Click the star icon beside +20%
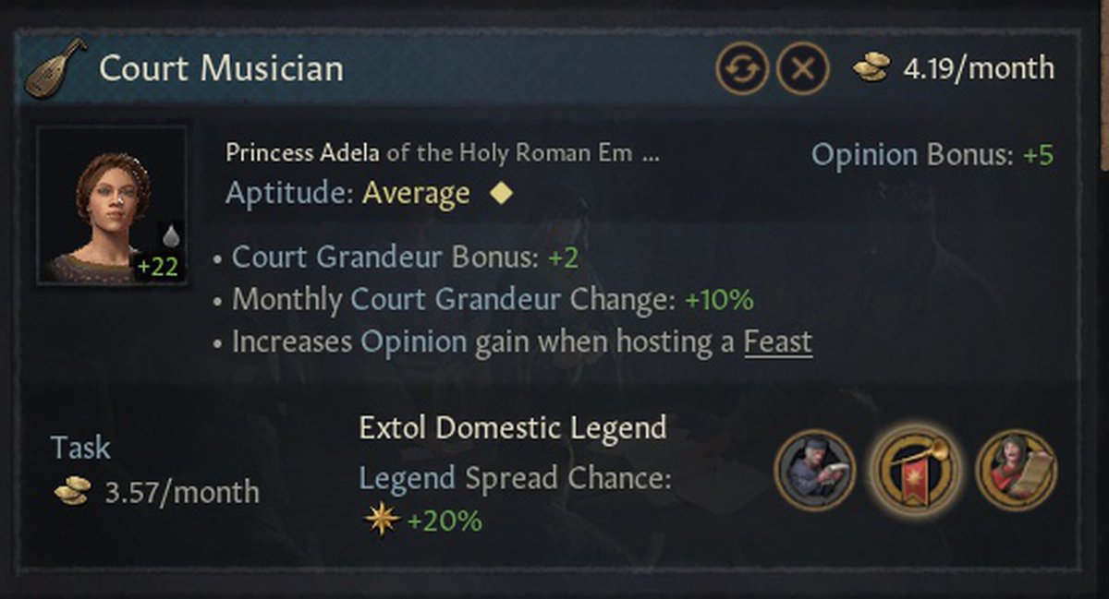 [x=381, y=521]
